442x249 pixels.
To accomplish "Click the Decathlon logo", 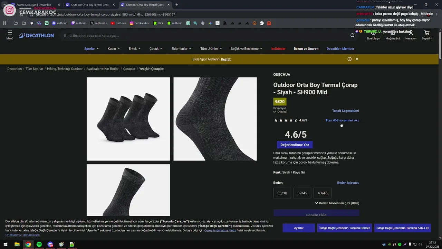I will pos(36,35).
